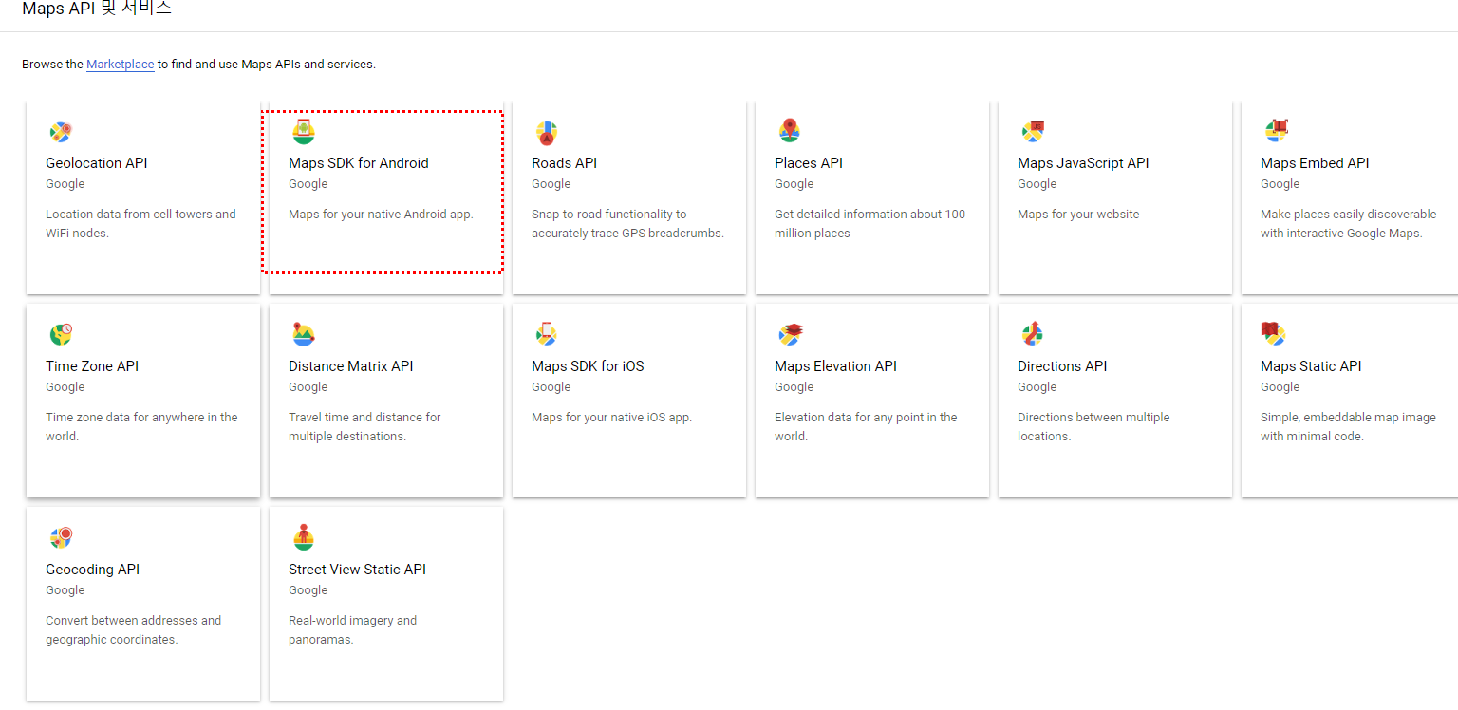The width and height of the screenshot is (1458, 710).
Task: Click 'Make places easily discoverable' description
Action: (x=1349, y=224)
